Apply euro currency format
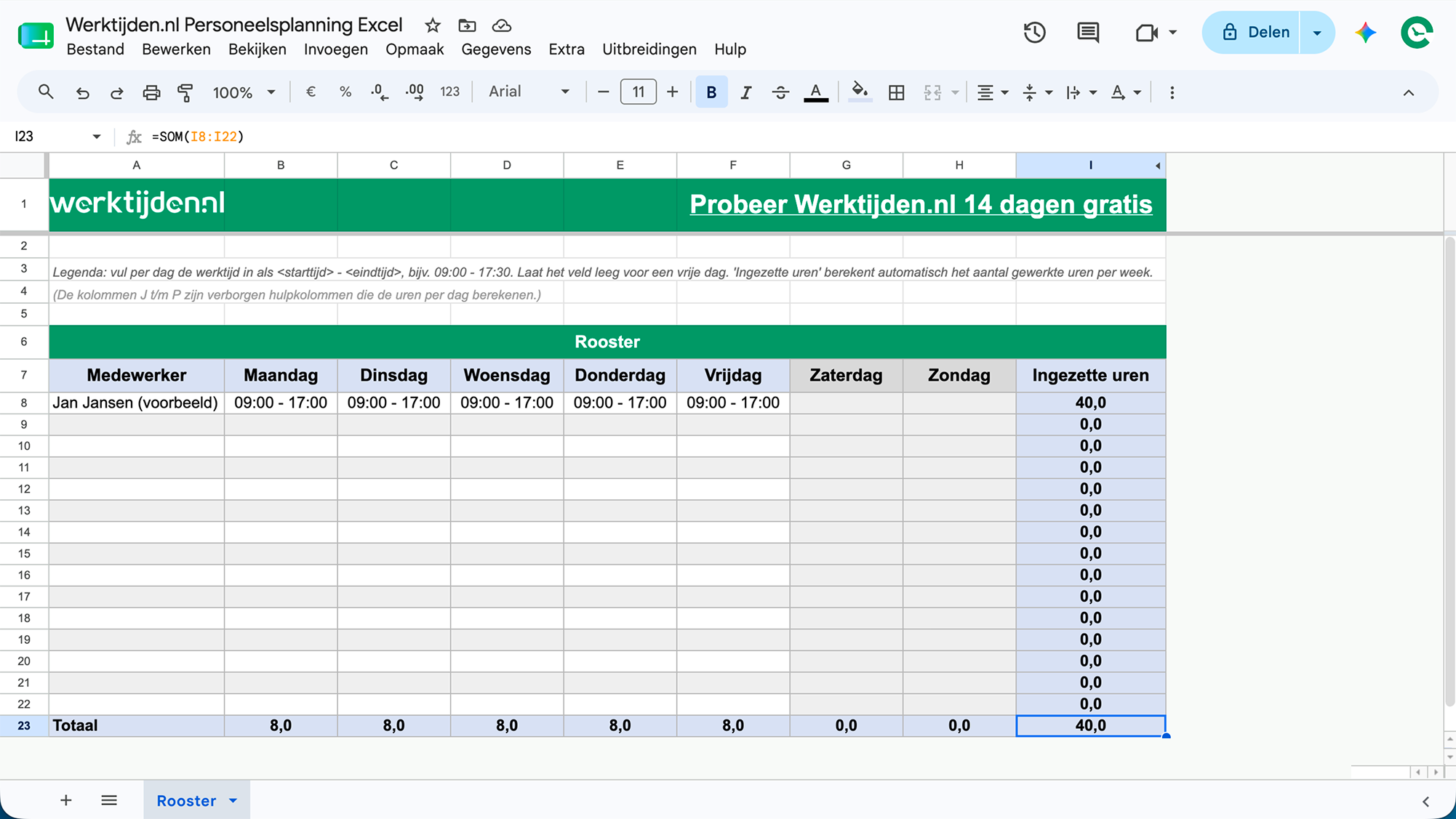The width and height of the screenshot is (1456, 819). tap(311, 92)
